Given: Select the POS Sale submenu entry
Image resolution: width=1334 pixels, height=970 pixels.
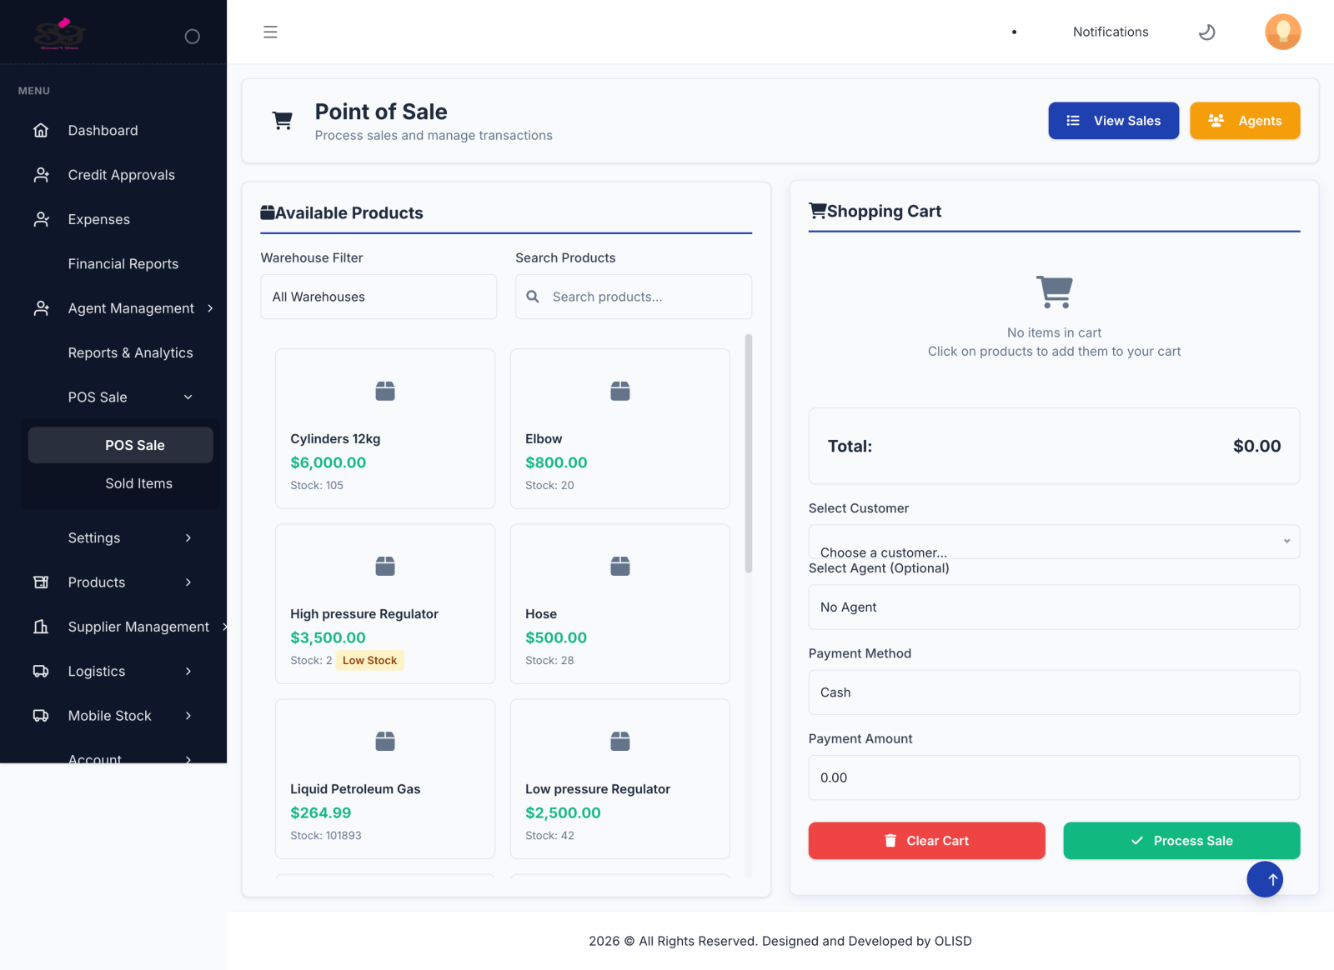Looking at the screenshot, I should [121, 445].
